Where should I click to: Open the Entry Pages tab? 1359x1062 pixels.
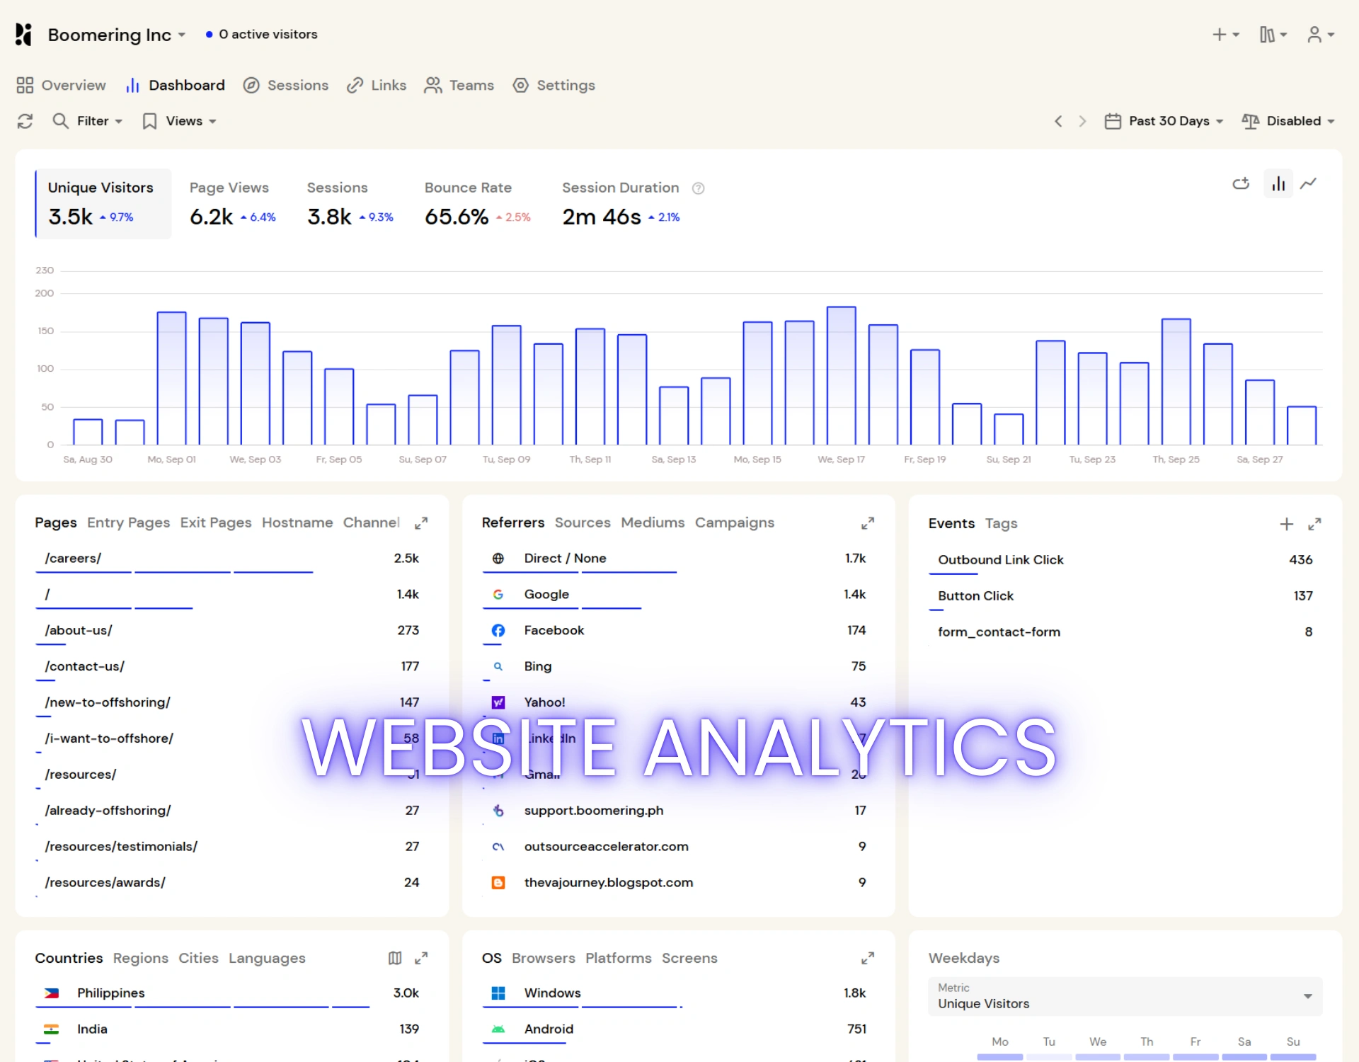(x=128, y=523)
